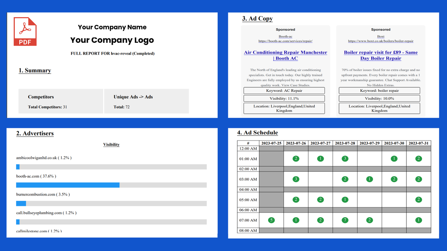447x251 pixels.
Task: Open the Boiler repair visit for £89 headline link
Action: [x=381, y=55]
